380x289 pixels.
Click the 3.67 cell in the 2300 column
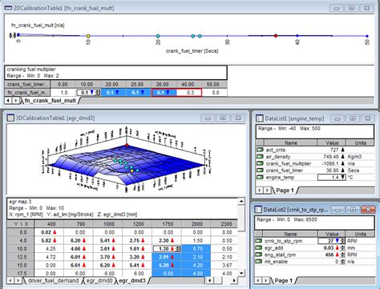point(224,265)
